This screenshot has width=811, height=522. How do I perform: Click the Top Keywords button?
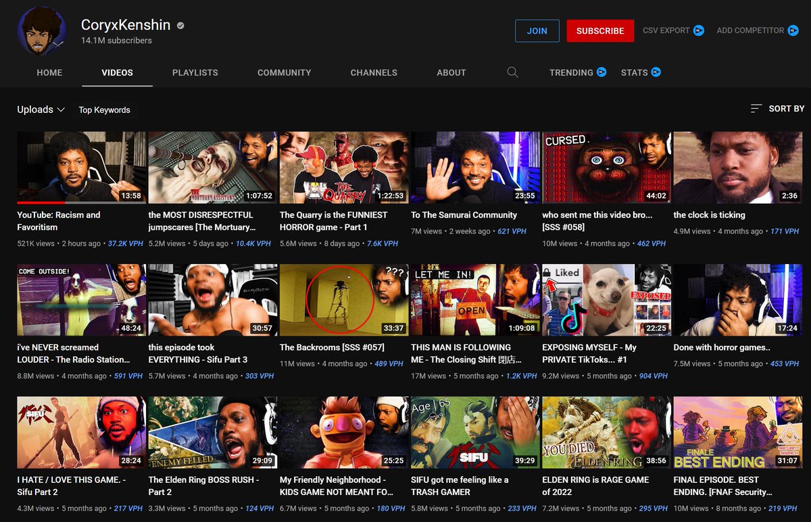click(x=104, y=110)
